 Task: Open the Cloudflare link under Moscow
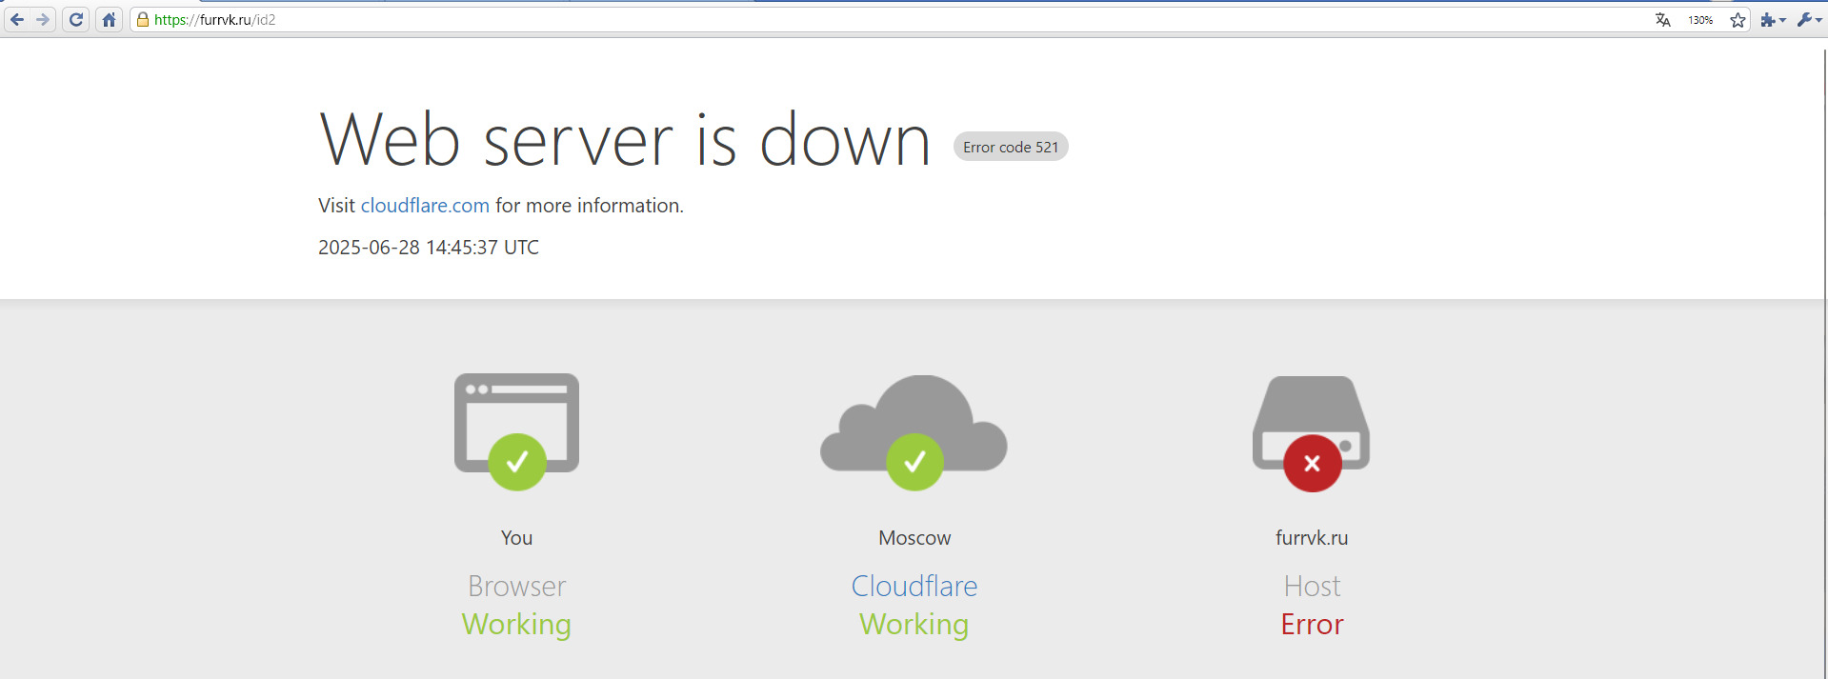pos(914,586)
